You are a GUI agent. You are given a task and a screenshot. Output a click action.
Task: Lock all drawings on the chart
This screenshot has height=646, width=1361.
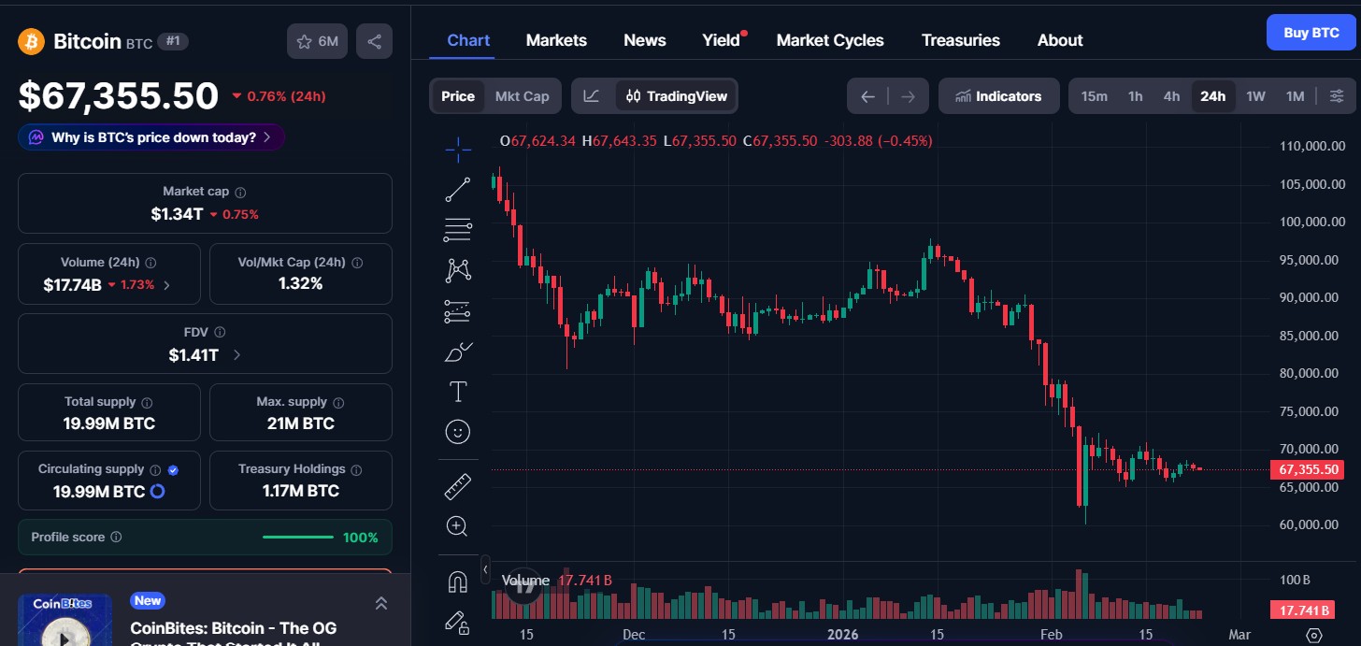[457, 624]
